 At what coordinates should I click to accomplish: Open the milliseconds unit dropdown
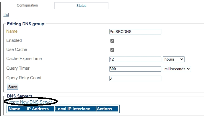[x=177, y=69]
